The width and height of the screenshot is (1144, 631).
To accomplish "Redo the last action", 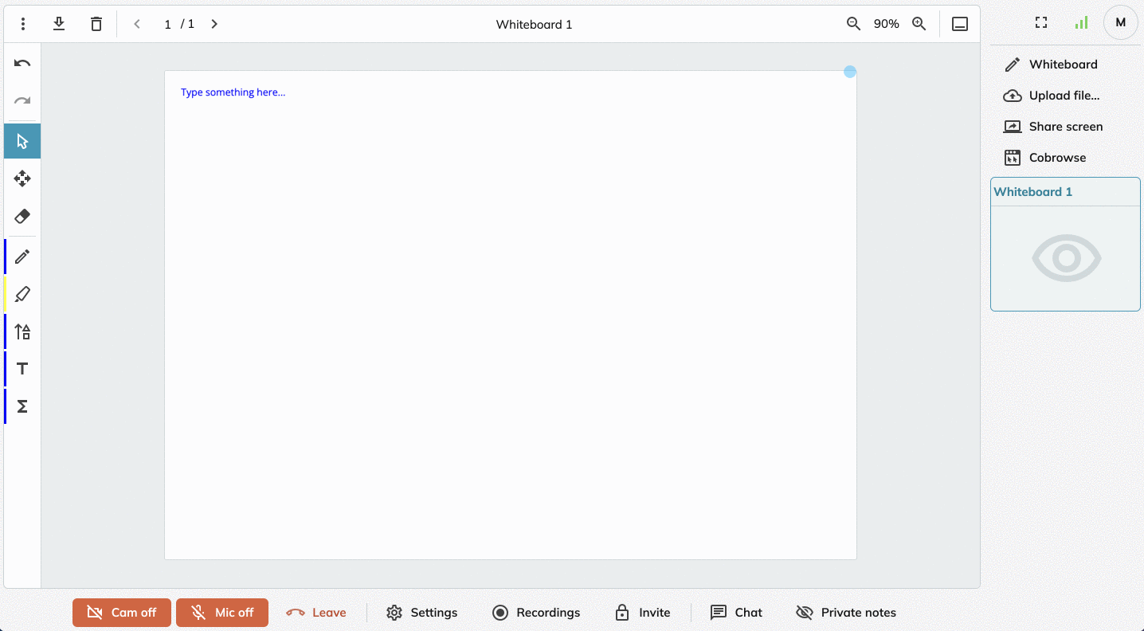I will 22,100.
